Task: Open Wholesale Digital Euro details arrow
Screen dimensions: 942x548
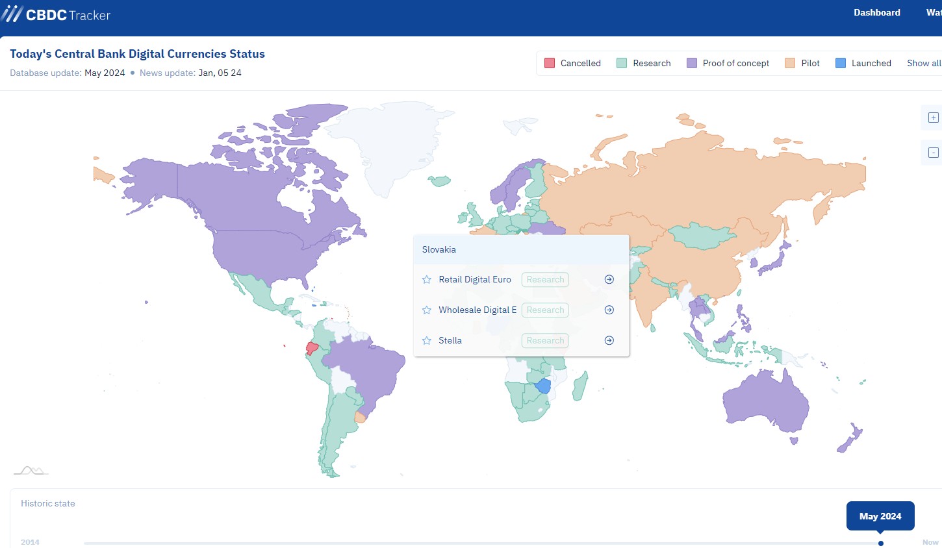Action: (x=609, y=310)
